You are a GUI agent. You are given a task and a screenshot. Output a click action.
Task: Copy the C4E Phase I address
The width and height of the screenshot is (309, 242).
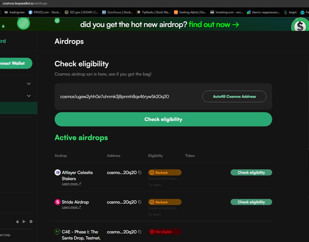click(140, 232)
